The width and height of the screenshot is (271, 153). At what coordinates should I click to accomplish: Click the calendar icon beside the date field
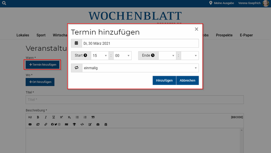(76, 43)
